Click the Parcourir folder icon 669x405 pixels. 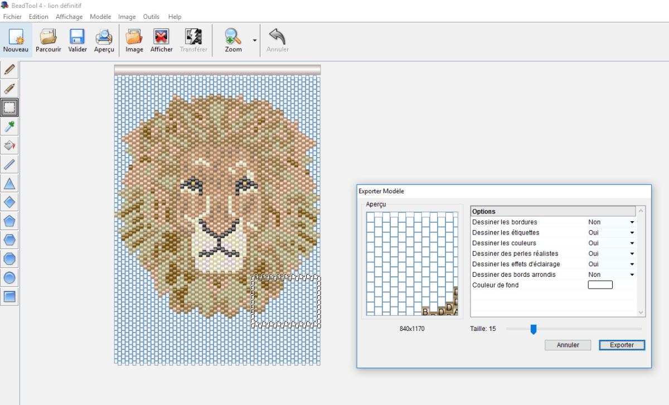[x=49, y=40]
